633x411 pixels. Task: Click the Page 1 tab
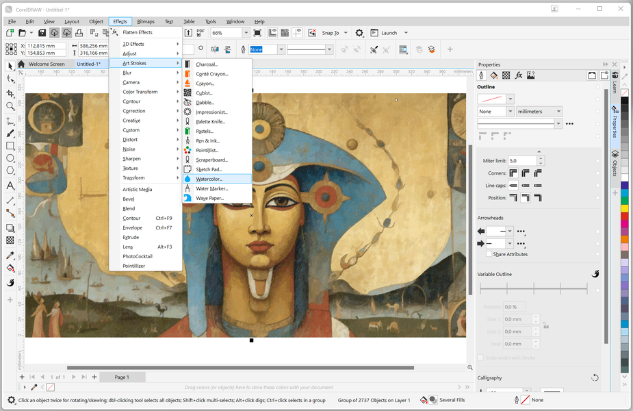121,377
